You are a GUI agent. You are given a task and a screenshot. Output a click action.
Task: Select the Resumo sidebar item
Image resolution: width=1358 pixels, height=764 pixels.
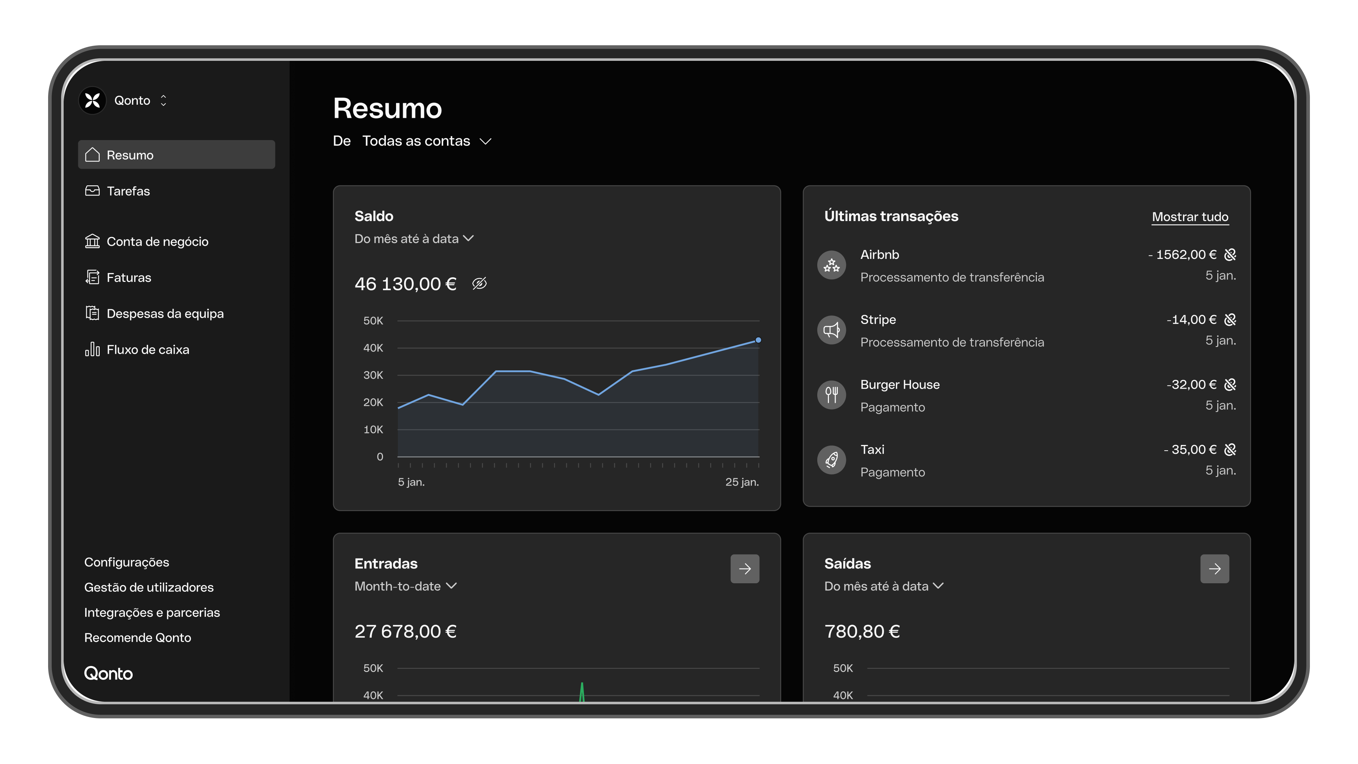tap(176, 155)
